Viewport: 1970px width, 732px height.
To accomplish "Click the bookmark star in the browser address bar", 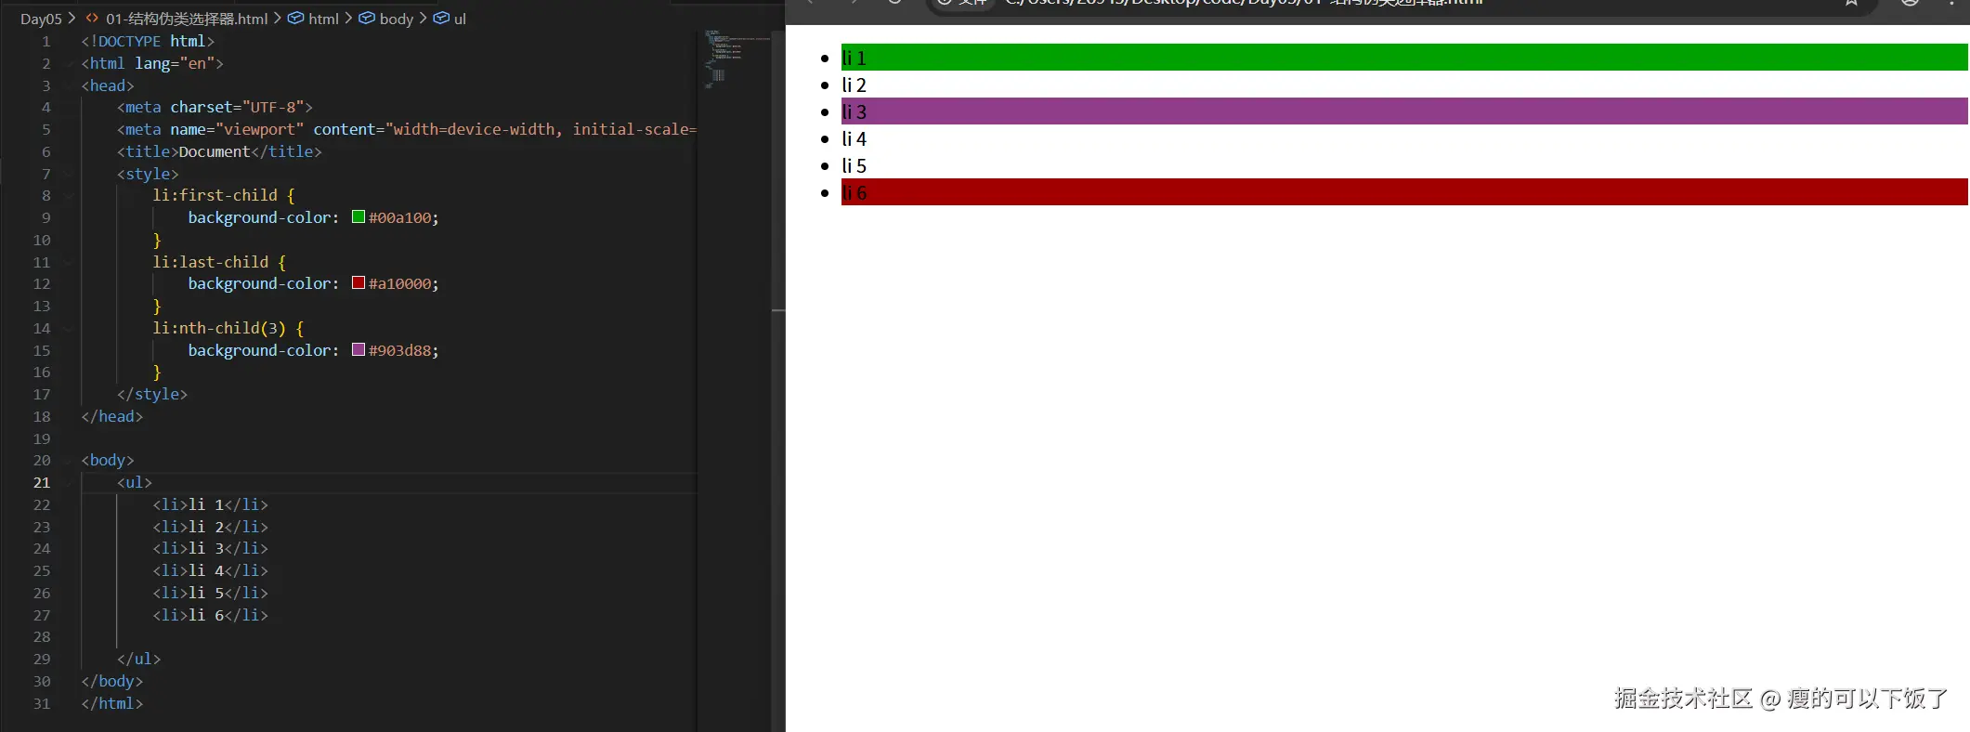I will [1851, 3].
